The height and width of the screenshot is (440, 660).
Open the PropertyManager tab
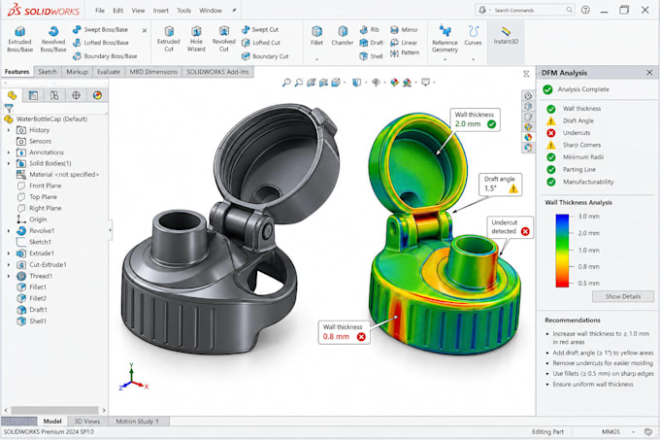pyautogui.click(x=33, y=95)
